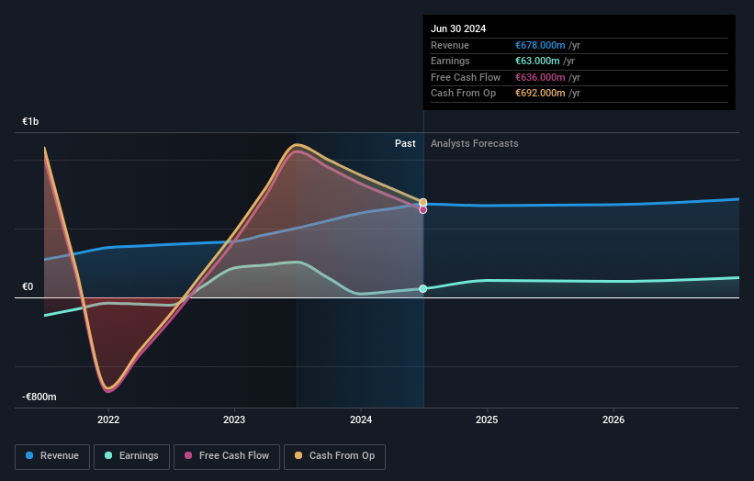This screenshot has height=481, width=754.
Task: Toggle the Cash From Op legend button
Action: pos(334,456)
